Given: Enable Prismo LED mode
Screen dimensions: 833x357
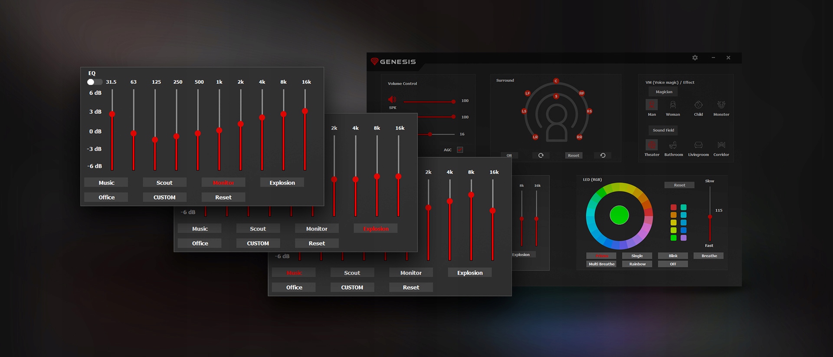Looking at the screenshot, I should [601, 256].
